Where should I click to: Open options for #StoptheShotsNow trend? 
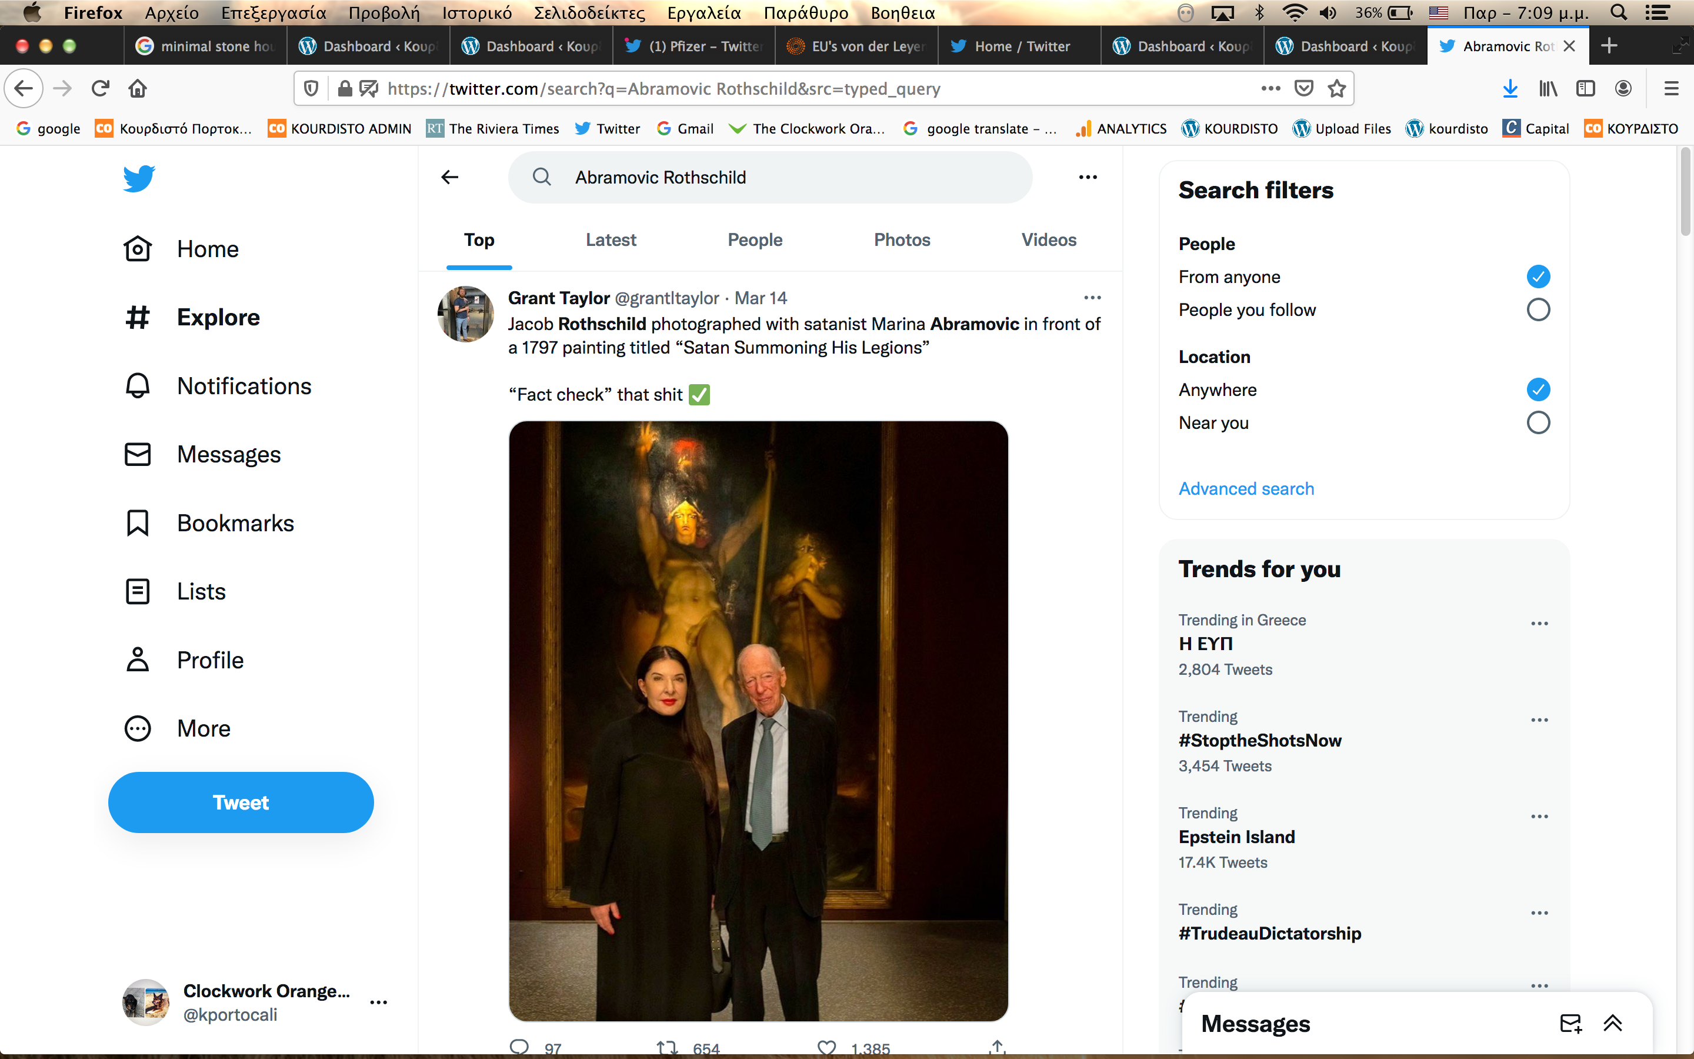[x=1539, y=720]
